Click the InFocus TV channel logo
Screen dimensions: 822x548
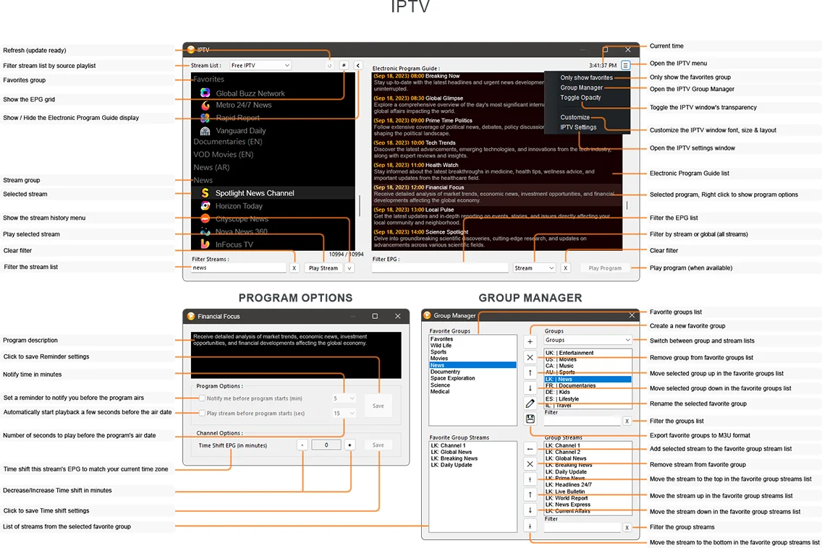pyautogui.click(x=205, y=244)
